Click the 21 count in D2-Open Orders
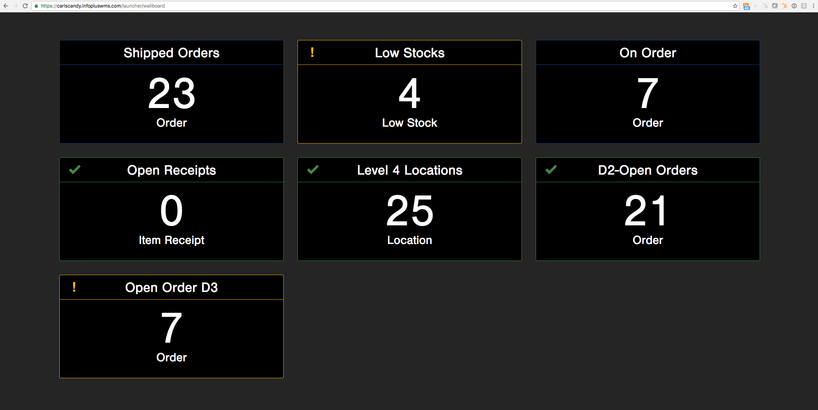 (647, 211)
